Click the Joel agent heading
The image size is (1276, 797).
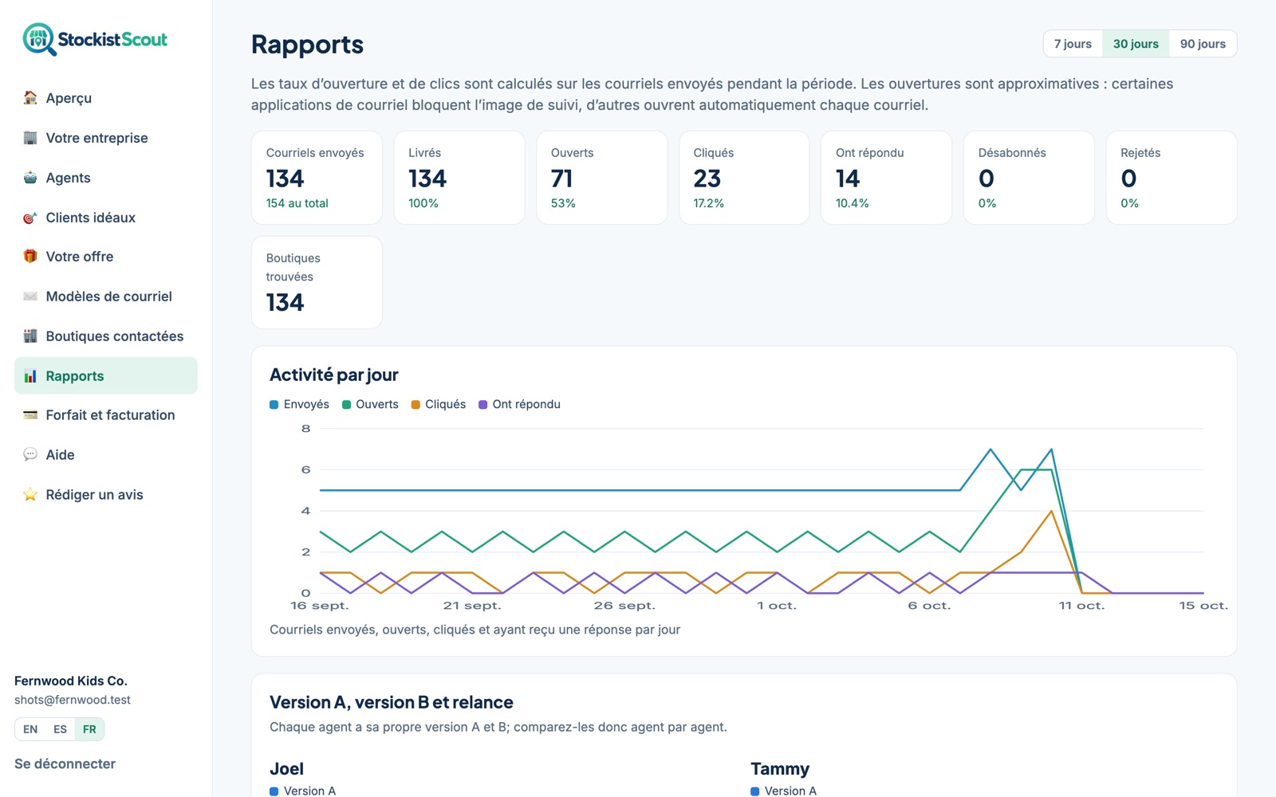[x=286, y=769]
